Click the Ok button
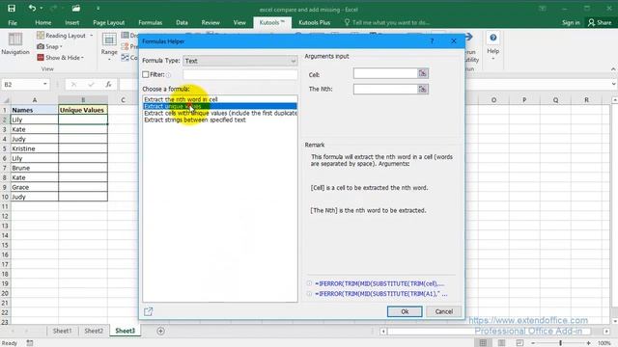This screenshot has height=347, width=618. pos(405,311)
